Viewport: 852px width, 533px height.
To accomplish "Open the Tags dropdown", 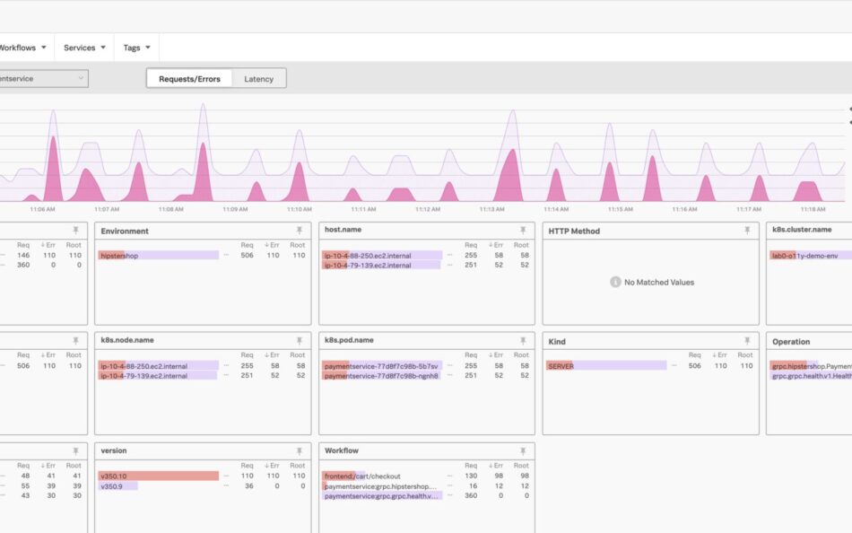I will 136,48.
